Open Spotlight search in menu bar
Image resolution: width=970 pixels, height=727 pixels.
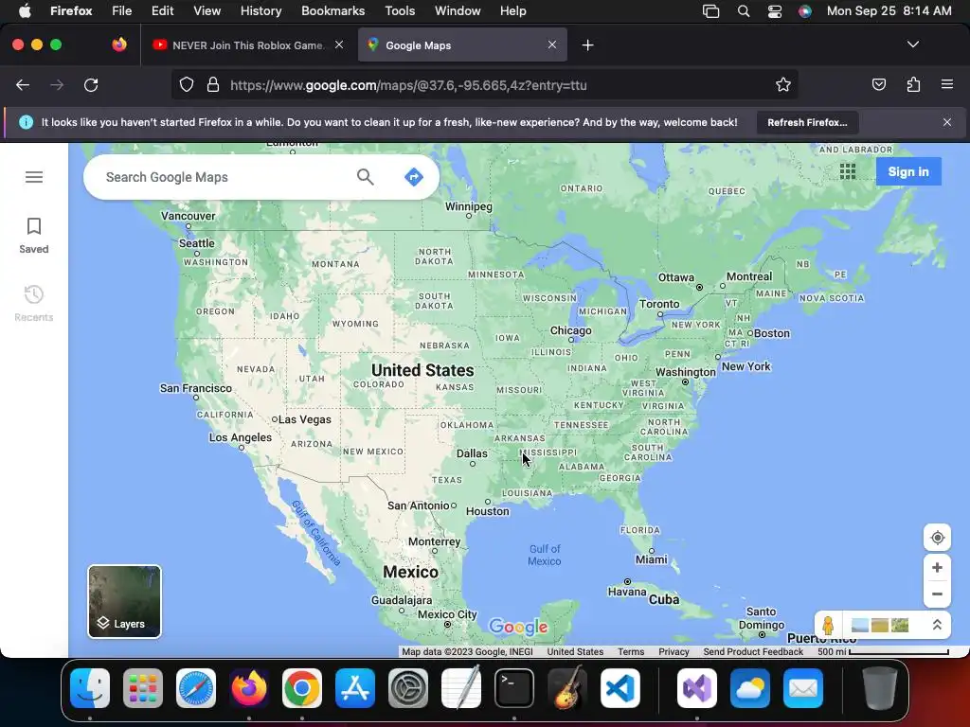744,11
